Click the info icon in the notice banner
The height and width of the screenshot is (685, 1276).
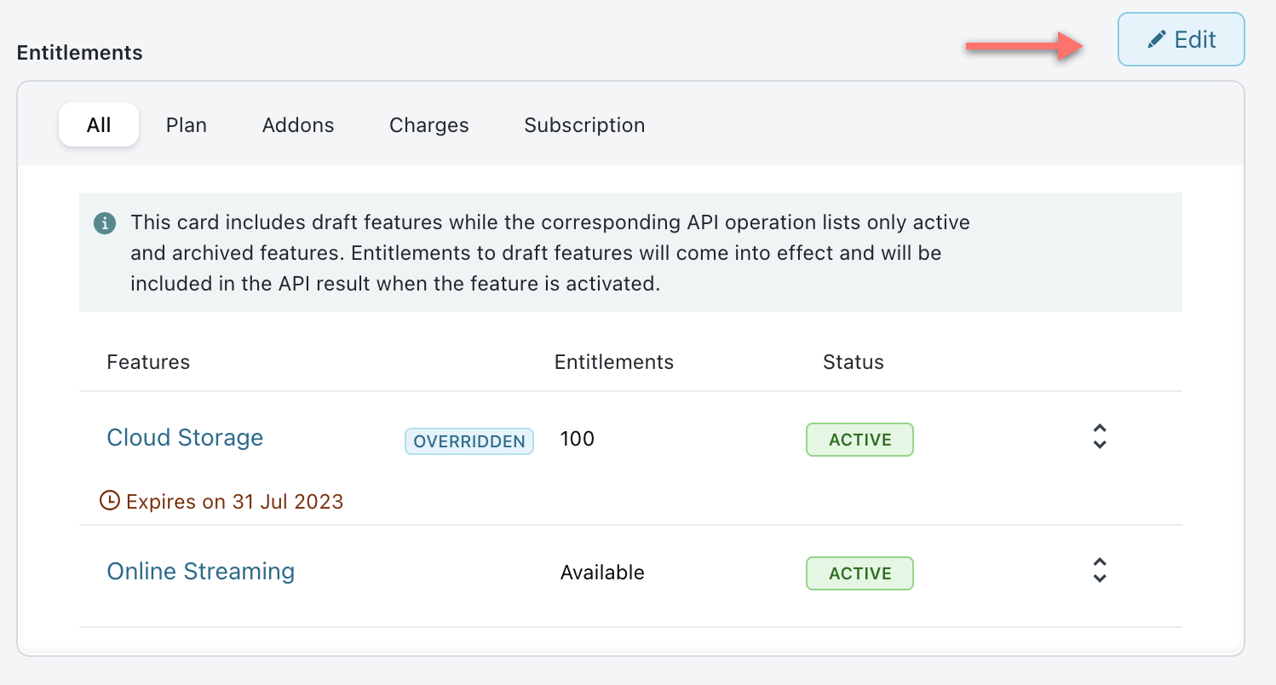tap(104, 224)
